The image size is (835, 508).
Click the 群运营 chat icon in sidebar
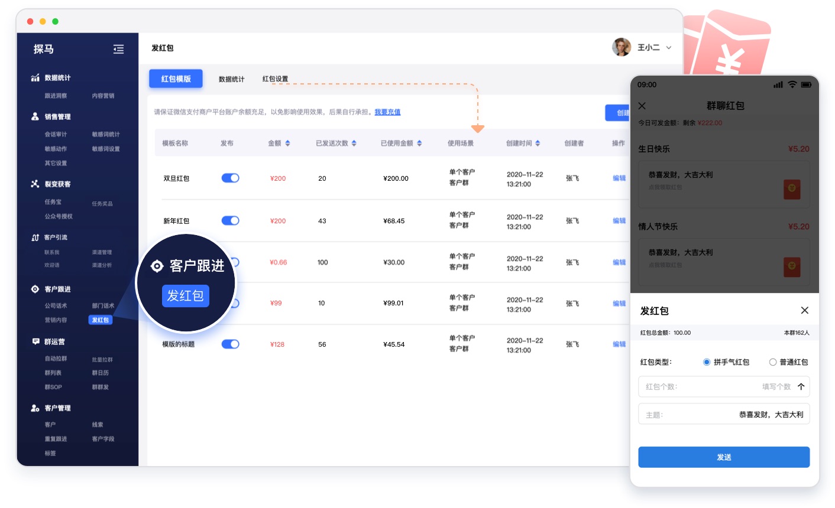tap(35, 342)
